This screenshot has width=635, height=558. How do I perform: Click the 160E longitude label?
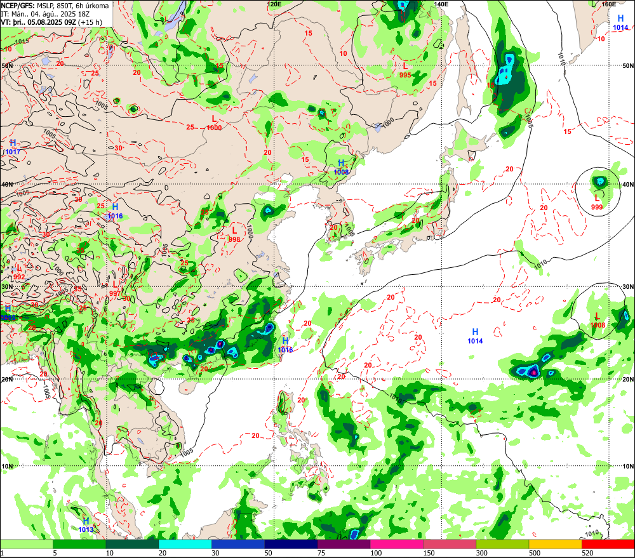(609, 4)
